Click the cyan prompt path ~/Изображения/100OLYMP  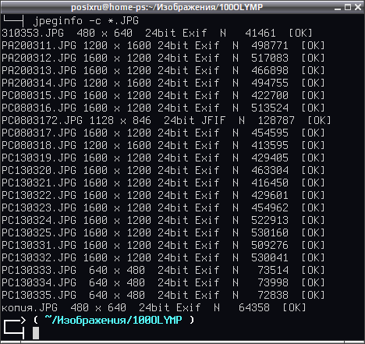113,320
